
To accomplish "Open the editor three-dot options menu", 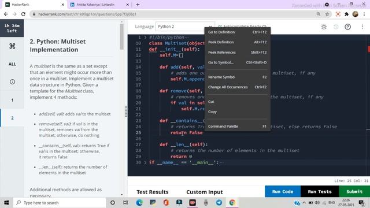I will click(362, 27).
